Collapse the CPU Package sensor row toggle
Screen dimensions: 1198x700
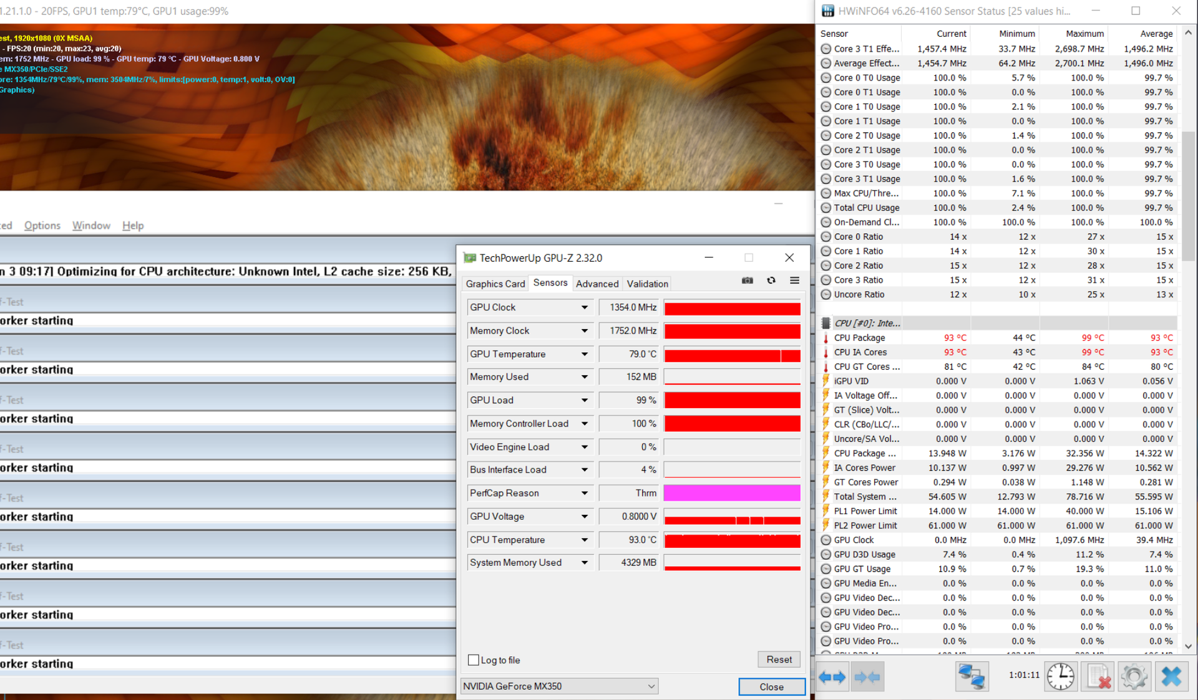(825, 338)
